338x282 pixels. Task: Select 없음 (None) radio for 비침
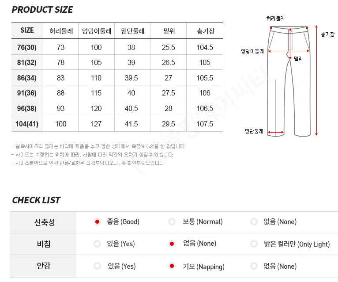click(x=172, y=244)
